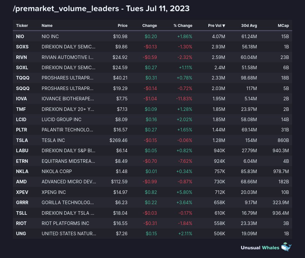The image size is (305, 258).
Task: Click the Name column header
Action: click(x=47, y=26)
